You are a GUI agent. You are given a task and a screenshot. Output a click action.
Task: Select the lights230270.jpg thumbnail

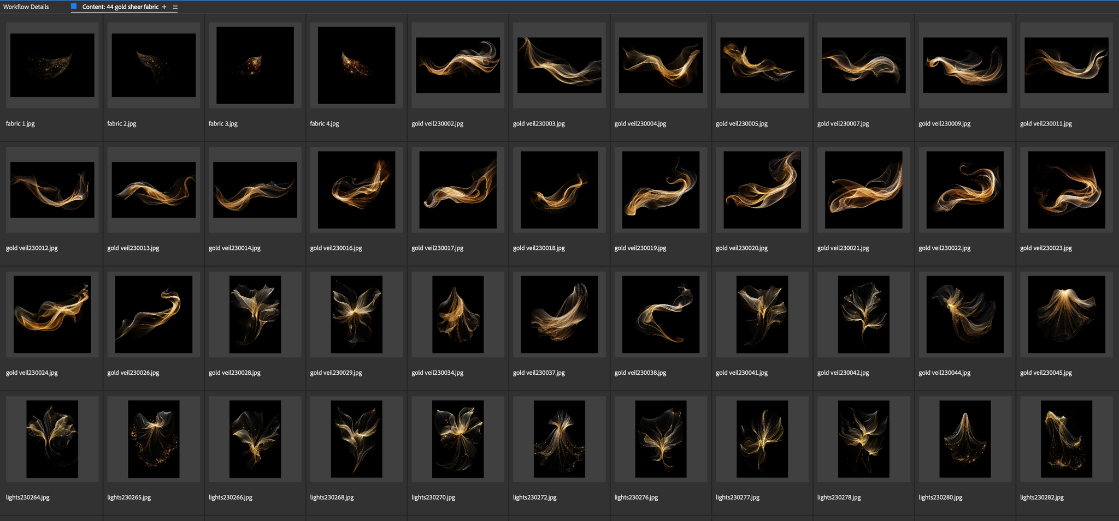(458, 439)
